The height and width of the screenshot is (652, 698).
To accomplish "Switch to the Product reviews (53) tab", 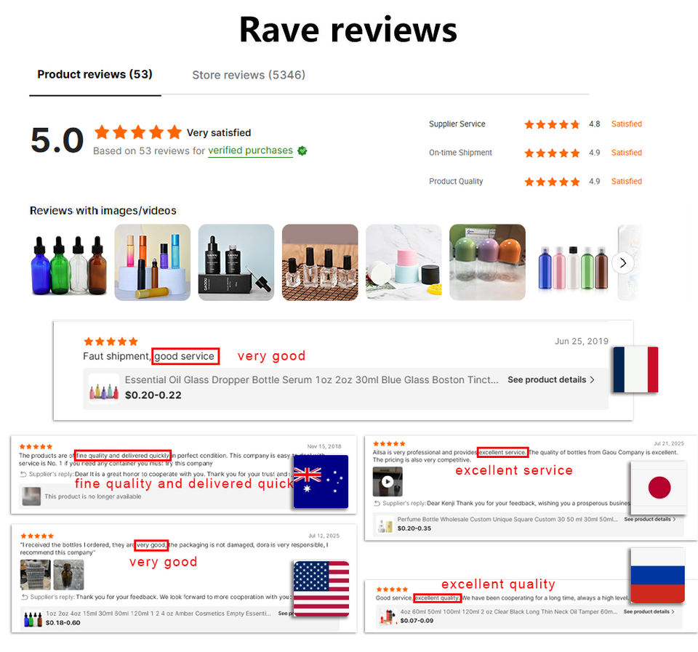I will click(95, 74).
